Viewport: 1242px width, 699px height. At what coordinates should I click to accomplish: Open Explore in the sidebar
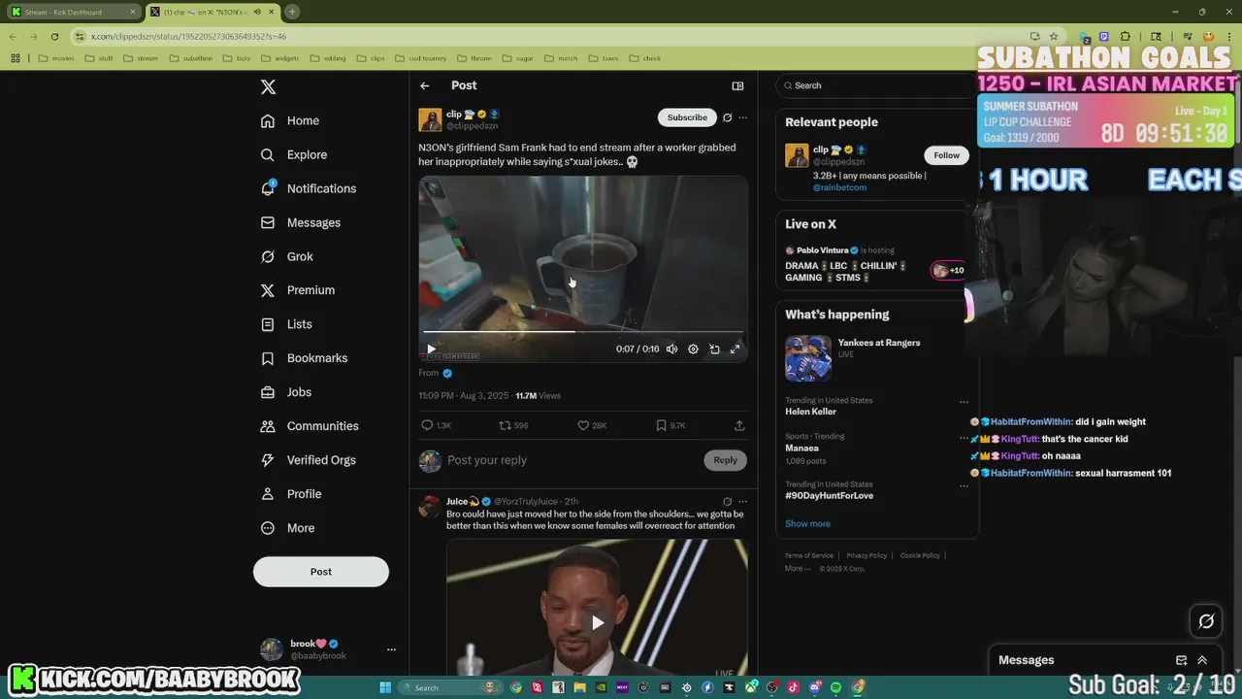(x=294, y=154)
